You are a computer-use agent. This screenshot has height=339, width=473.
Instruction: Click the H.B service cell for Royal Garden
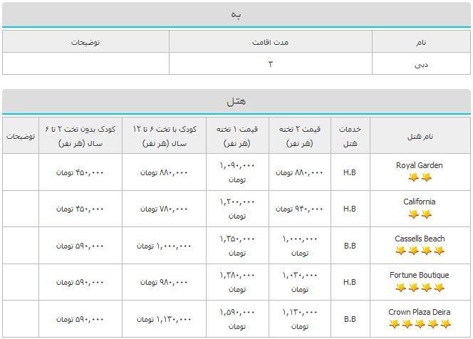click(x=350, y=172)
